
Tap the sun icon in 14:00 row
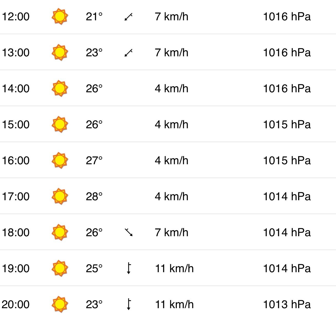point(60,89)
